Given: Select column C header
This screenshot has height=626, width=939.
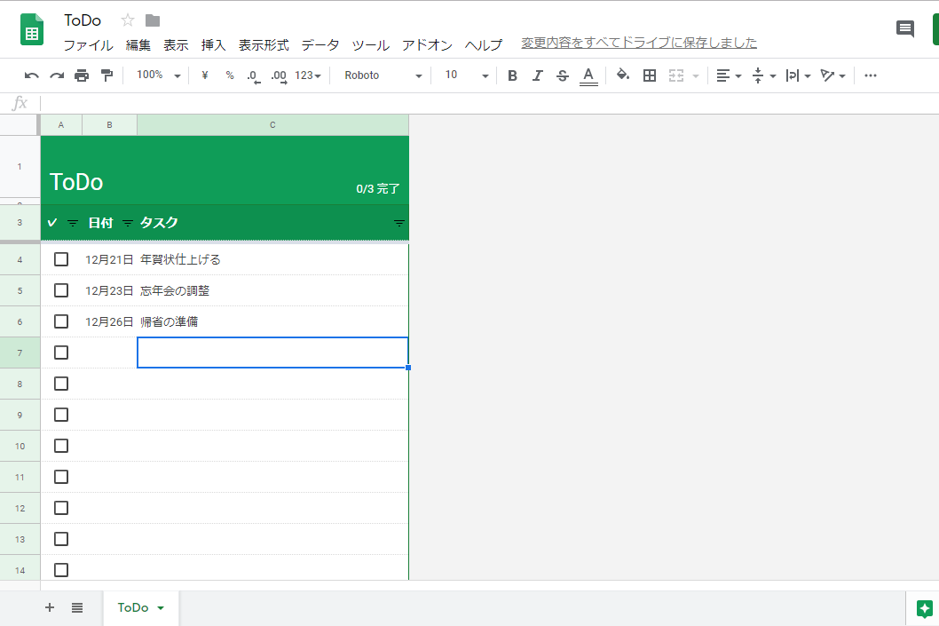Looking at the screenshot, I should [x=272, y=124].
